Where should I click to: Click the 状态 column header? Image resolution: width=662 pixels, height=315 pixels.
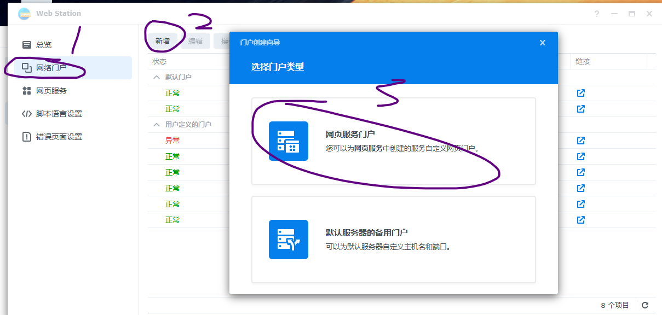[x=159, y=62]
